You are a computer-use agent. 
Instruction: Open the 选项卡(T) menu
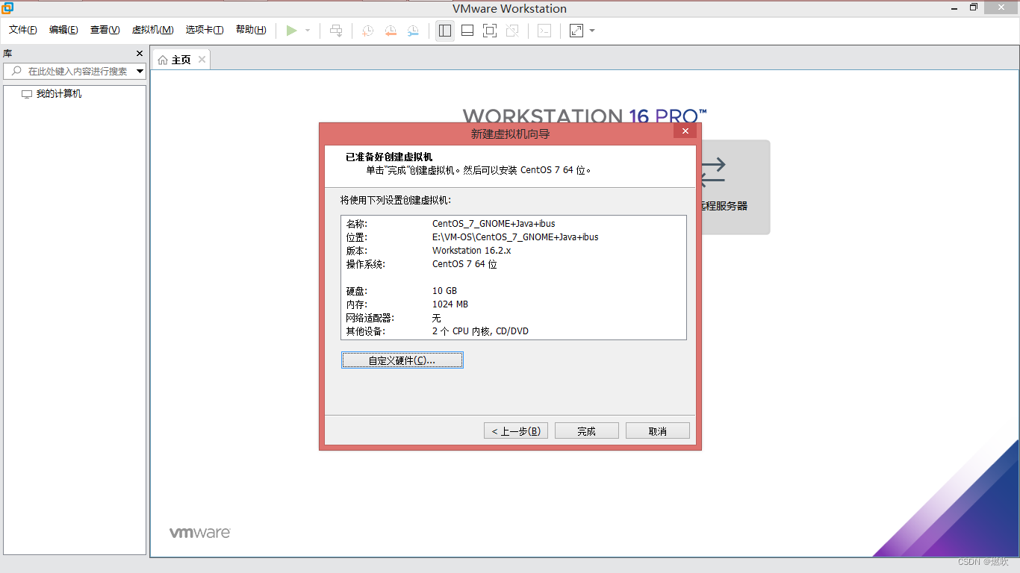205,30
